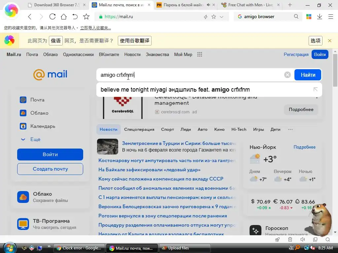Image resolution: width=338 pixels, height=253 pixels.
Task: Click Подробнее in the weather widget
Action: pyautogui.click(x=304, y=147)
